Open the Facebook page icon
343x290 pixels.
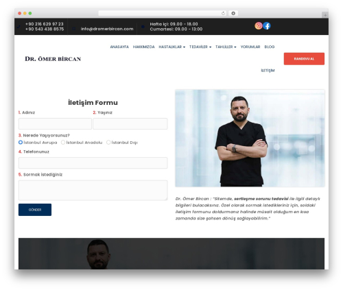point(267,26)
